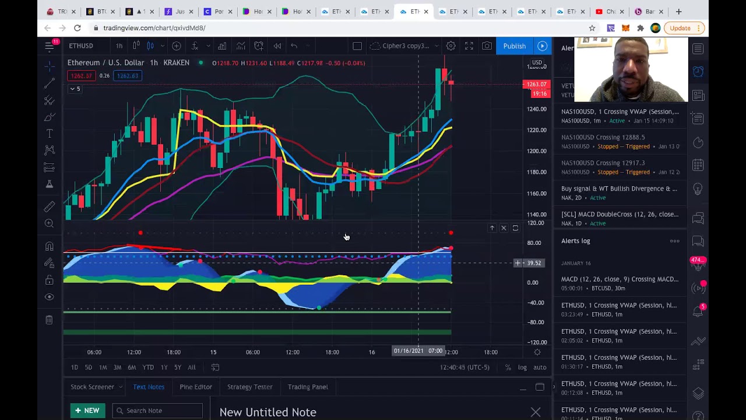Take a chart snapshot with camera icon
This screenshot has height=420, width=746.
[487, 45]
